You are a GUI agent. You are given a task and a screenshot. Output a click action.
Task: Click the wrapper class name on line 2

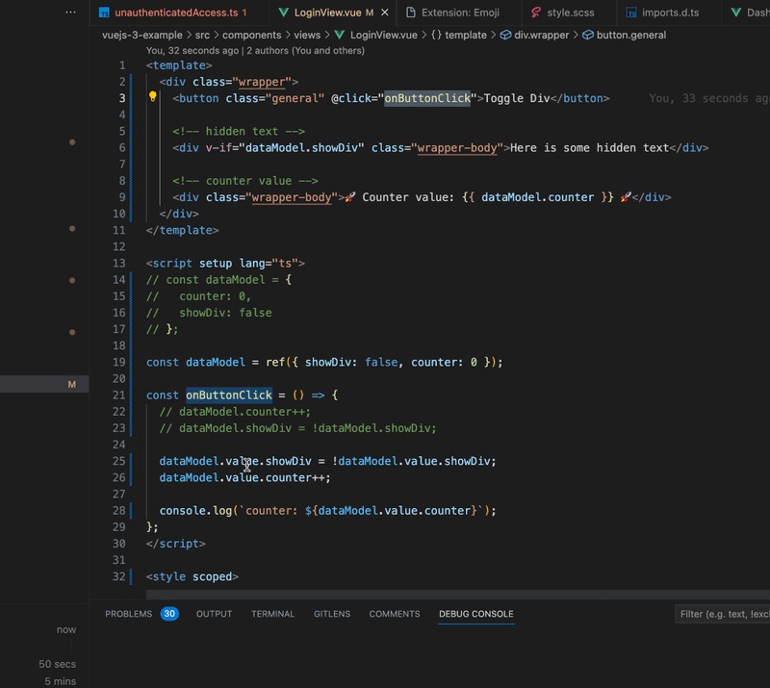pos(262,82)
